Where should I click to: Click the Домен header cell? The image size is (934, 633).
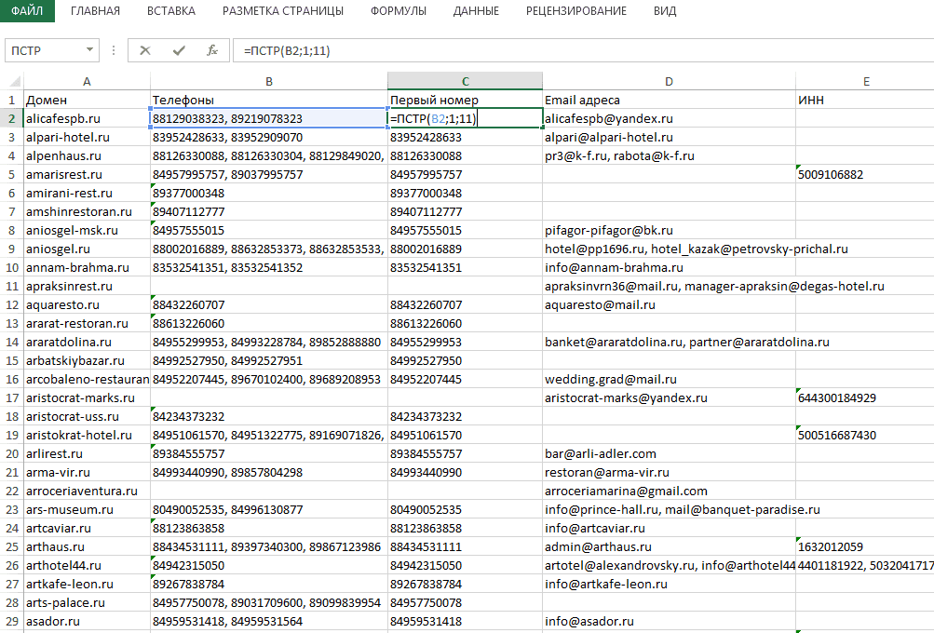click(87, 100)
